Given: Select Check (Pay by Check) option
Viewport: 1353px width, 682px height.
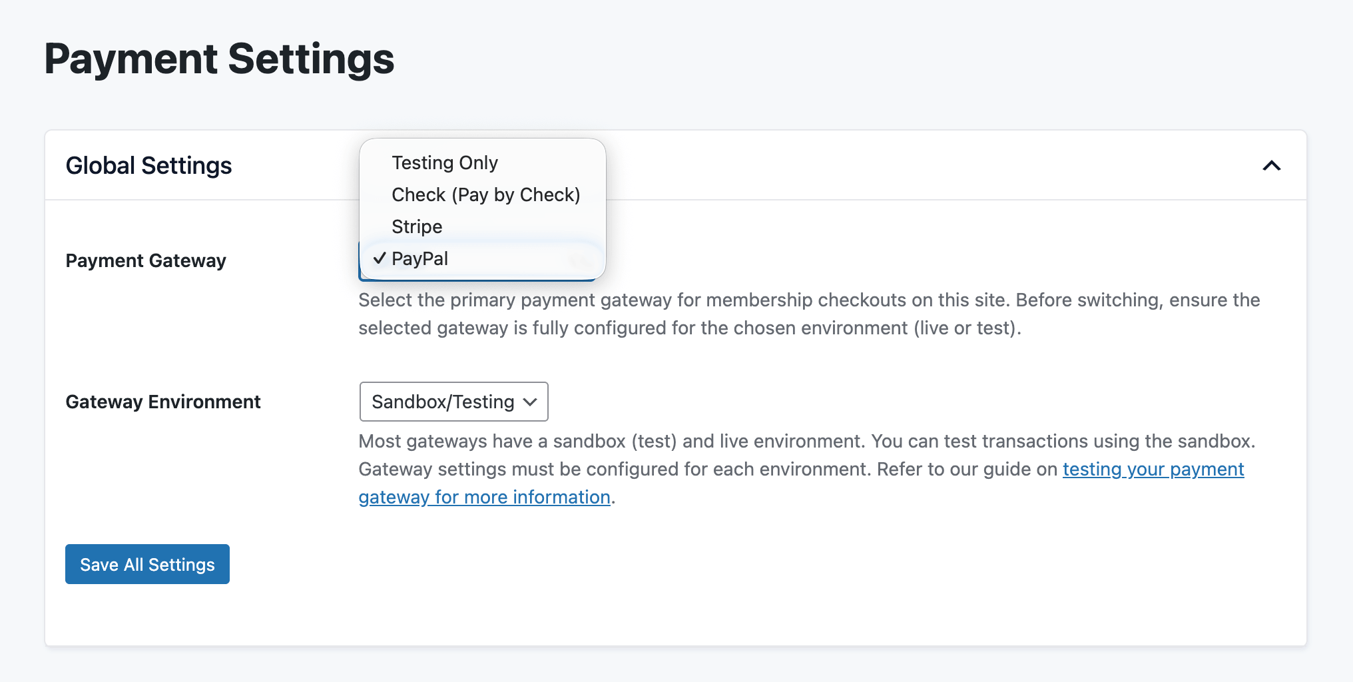Looking at the screenshot, I should [485, 194].
